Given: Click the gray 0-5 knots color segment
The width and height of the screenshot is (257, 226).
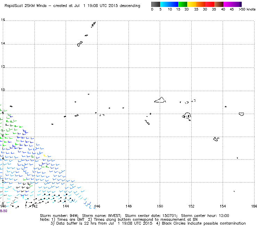Looking at the screenshot, I should pyautogui.click(x=156, y=4).
